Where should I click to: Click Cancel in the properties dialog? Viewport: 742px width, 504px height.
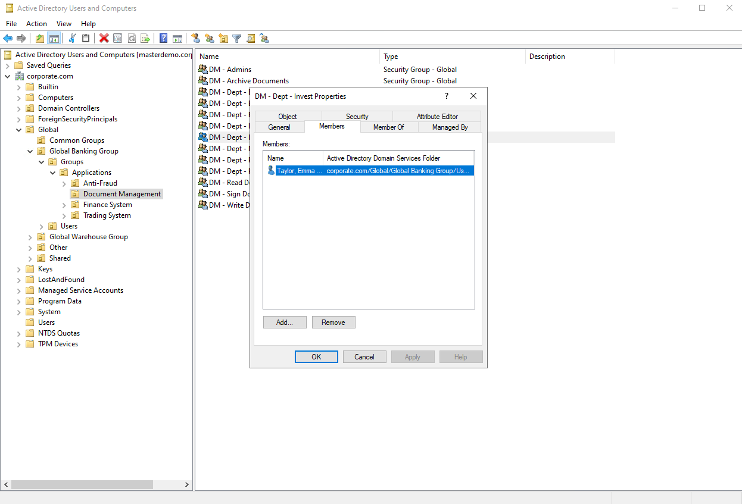coord(364,357)
